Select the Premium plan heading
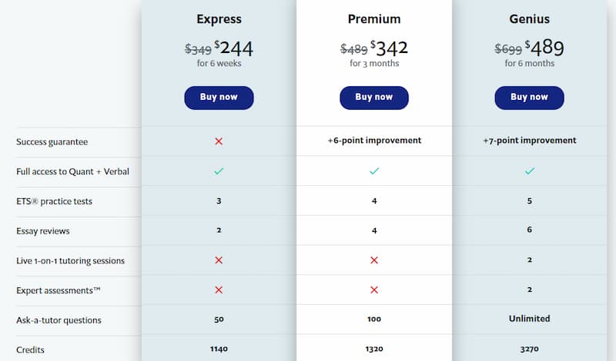616x361 pixels. pos(374,19)
